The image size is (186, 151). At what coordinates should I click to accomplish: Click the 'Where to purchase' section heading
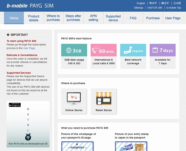[x=73, y=83]
